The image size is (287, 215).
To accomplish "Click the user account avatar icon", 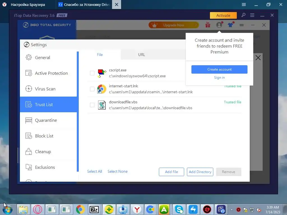I will tap(219, 25).
